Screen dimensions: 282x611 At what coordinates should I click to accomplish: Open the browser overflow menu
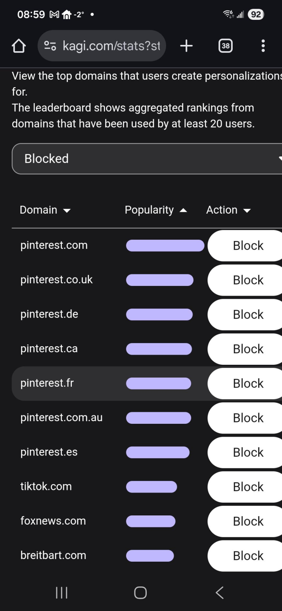[x=263, y=45]
